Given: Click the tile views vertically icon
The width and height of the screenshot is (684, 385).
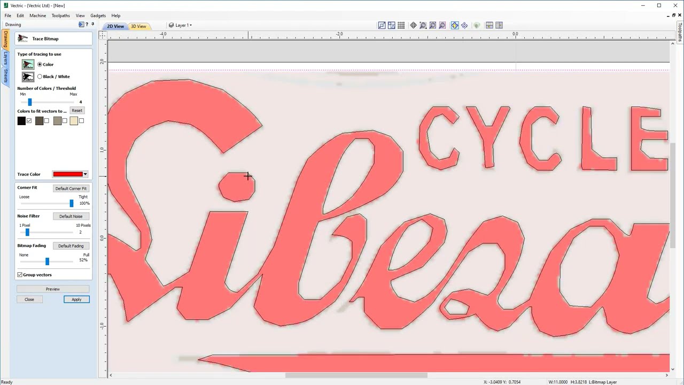Looking at the screenshot, I should coord(499,25).
